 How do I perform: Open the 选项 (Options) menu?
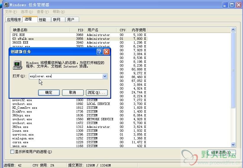tap(27, 12)
